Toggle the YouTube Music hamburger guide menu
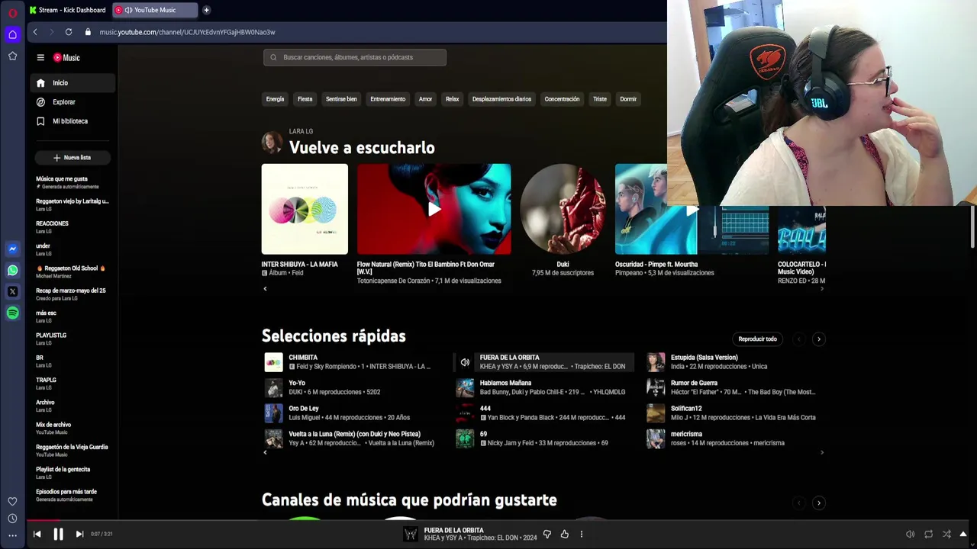Screen dimensions: 977x549 click(x=40, y=57)
